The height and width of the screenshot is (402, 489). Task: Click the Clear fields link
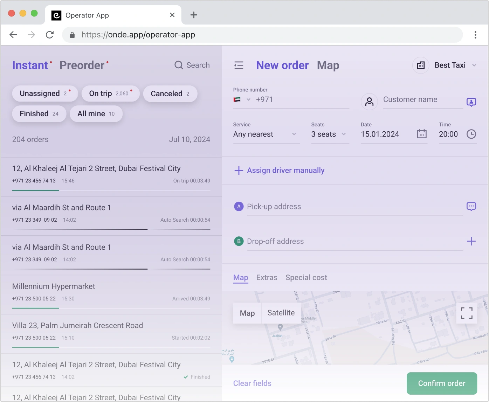coord(252,383)
